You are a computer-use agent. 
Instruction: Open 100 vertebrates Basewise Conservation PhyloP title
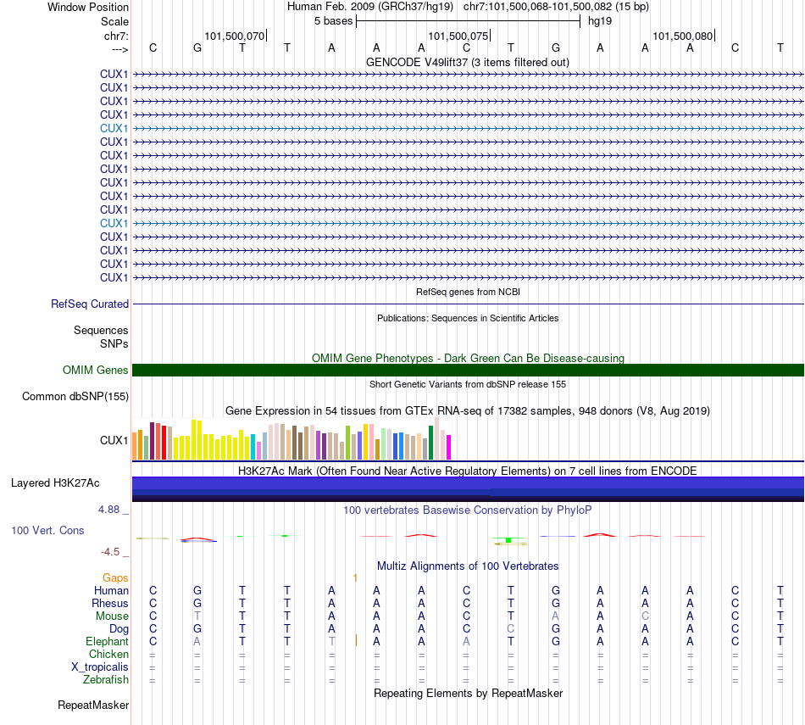(x=468, y=510)
